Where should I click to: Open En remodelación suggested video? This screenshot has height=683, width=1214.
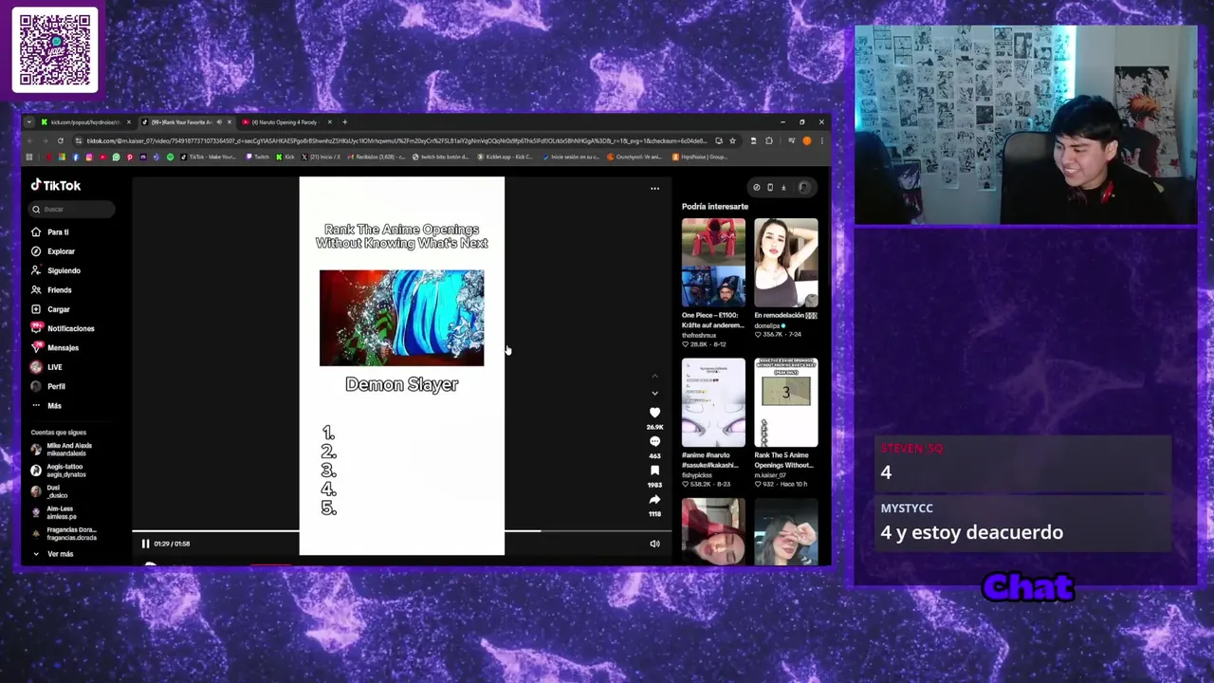785,263
